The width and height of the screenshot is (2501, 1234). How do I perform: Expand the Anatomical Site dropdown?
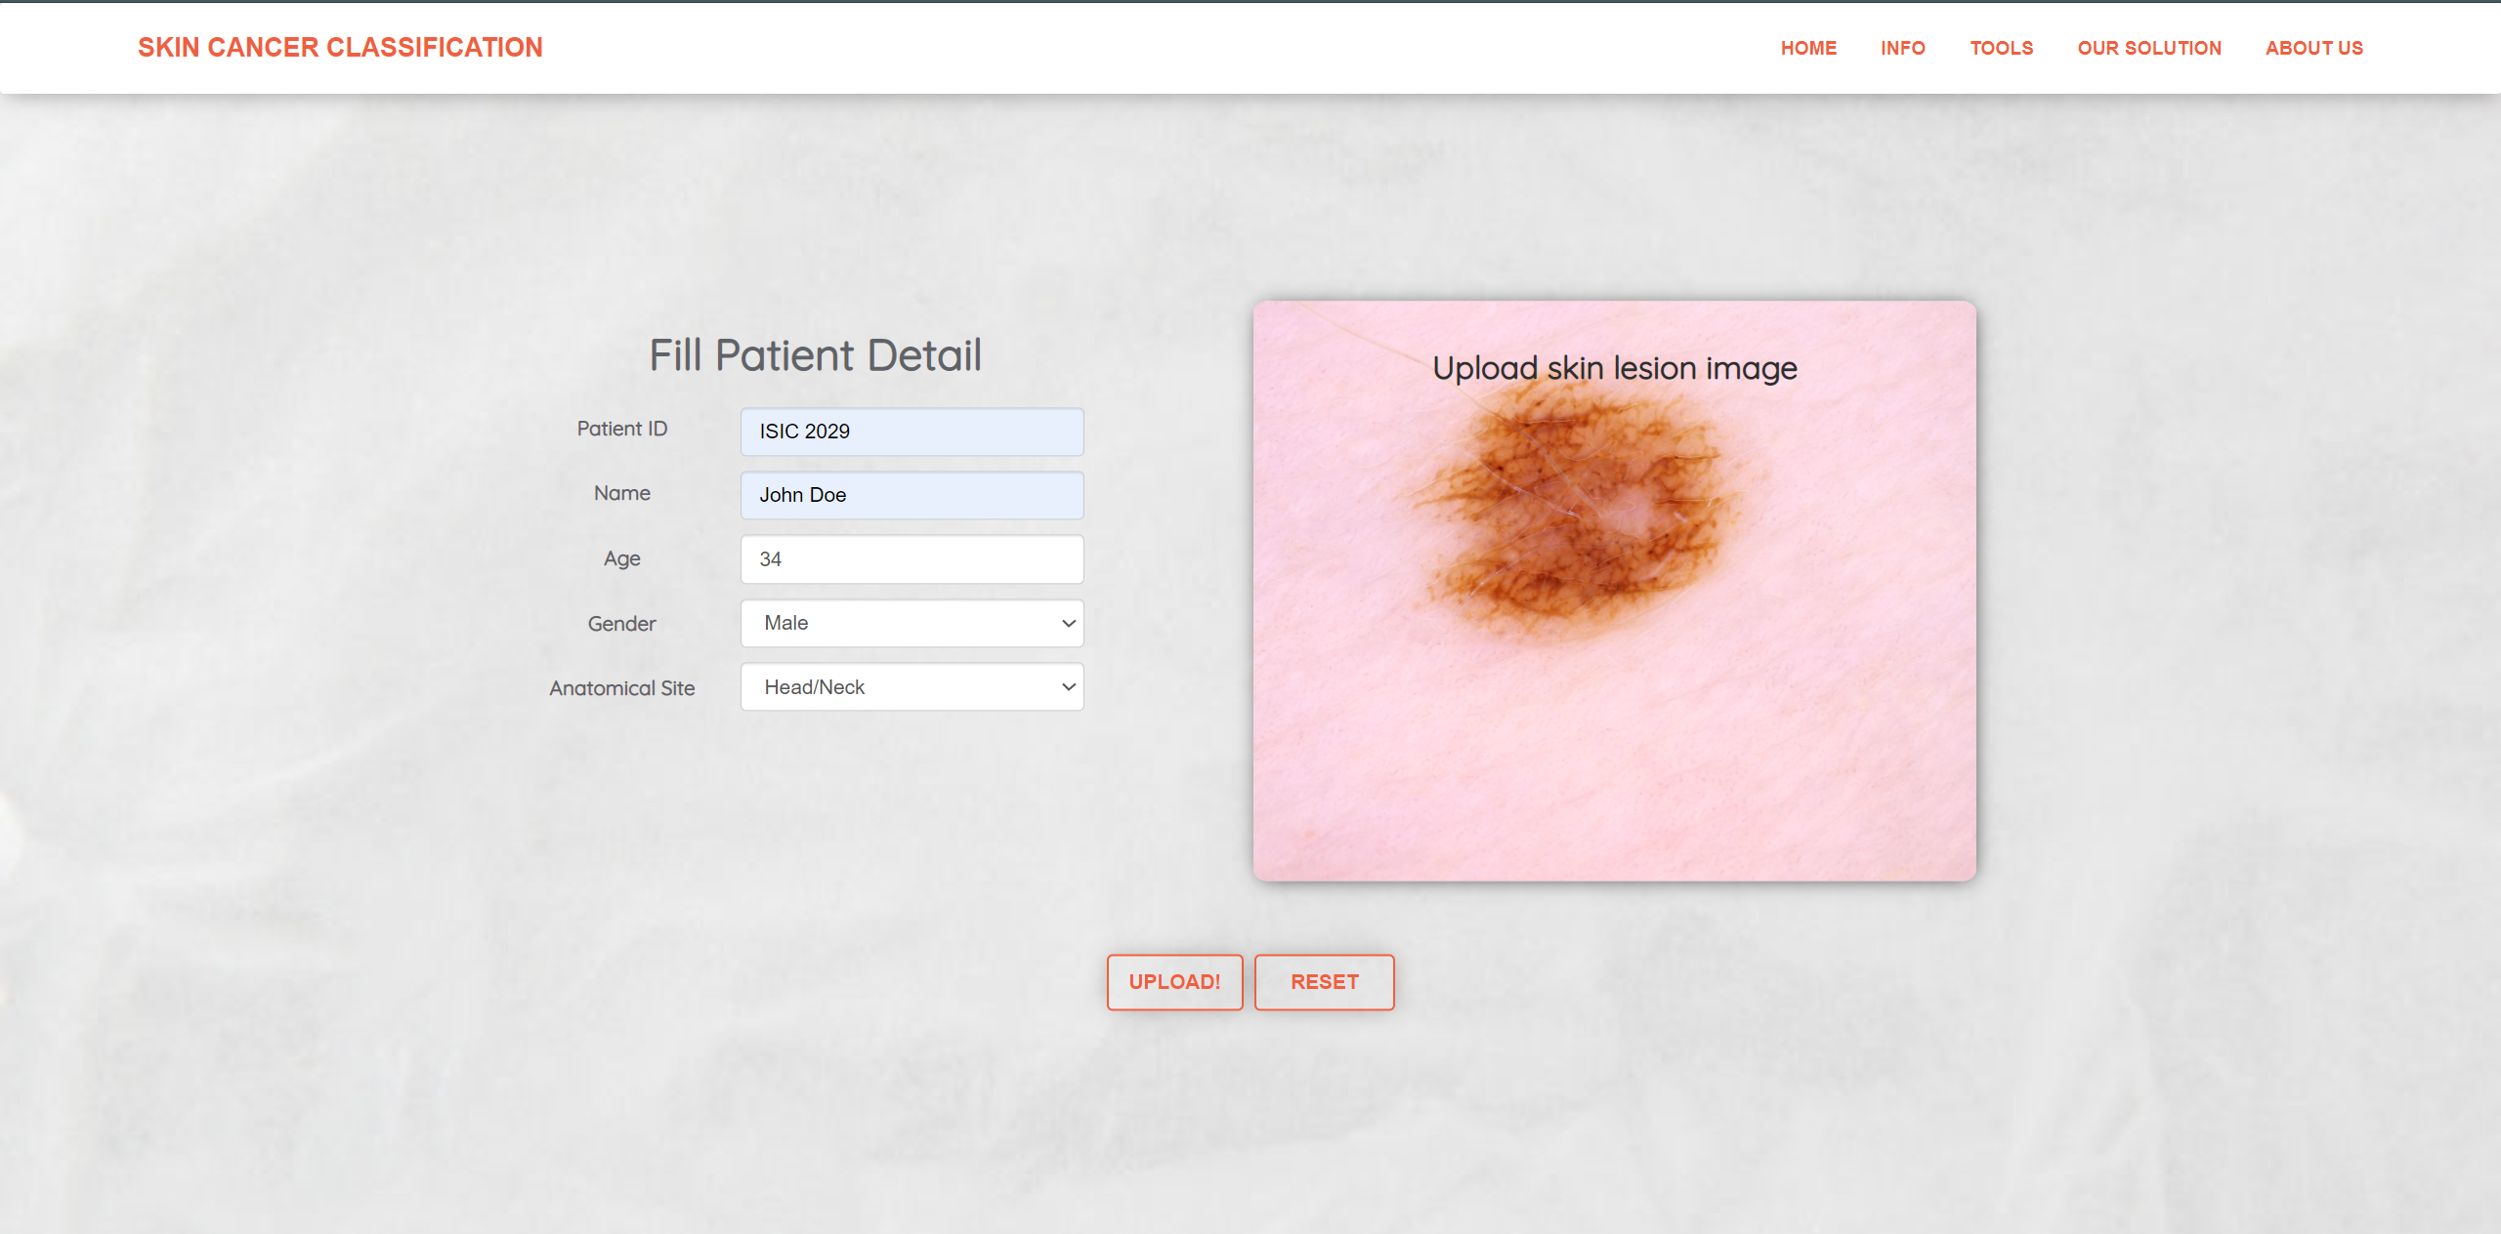point(911,687)
